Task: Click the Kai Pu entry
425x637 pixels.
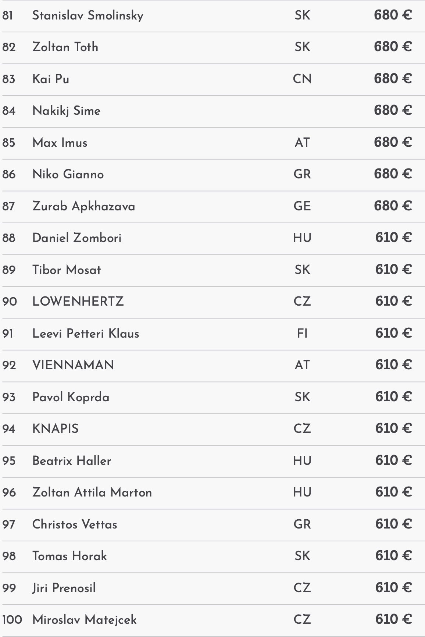Action: click(51, 79)
